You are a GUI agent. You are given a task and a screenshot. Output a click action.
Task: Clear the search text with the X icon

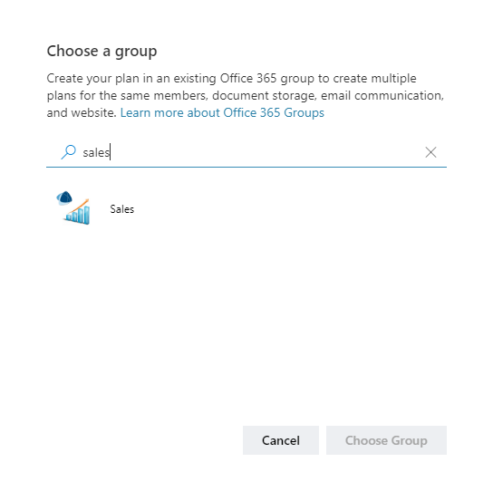tap(430, 152)
